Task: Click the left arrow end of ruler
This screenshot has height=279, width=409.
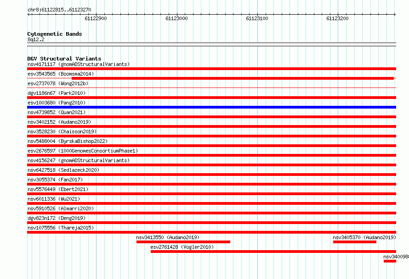Action: pos(28,14)
